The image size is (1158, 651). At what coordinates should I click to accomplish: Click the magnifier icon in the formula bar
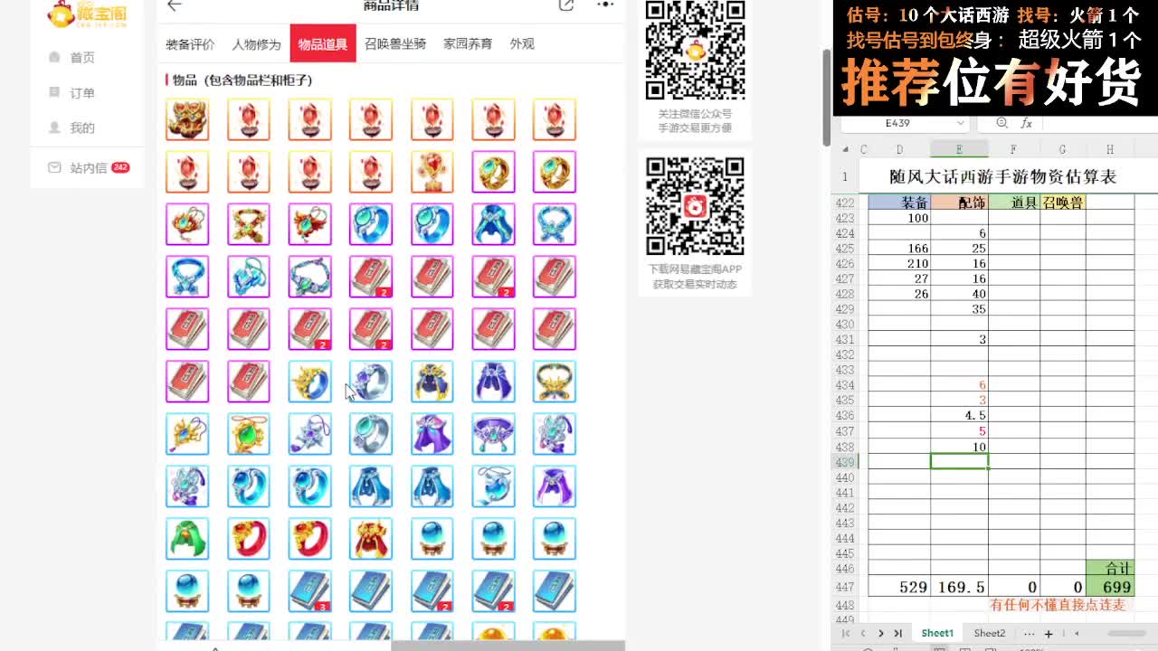pos(1001,122)
